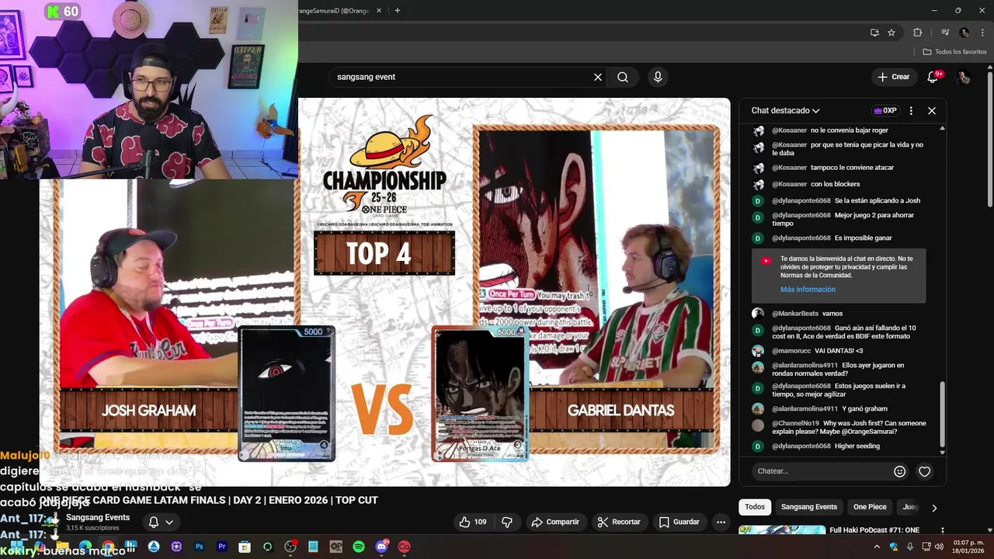Click Compartir to share the video

point(555,522)
